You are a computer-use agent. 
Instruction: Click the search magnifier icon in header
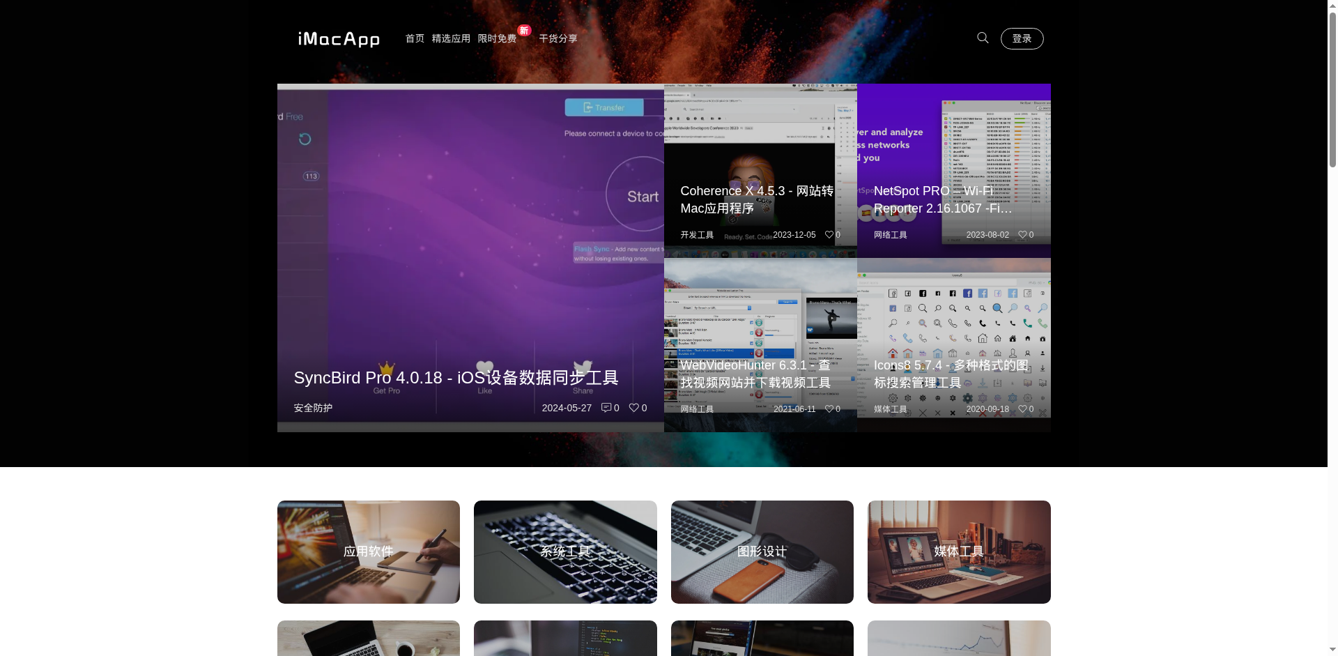point(983,38)
